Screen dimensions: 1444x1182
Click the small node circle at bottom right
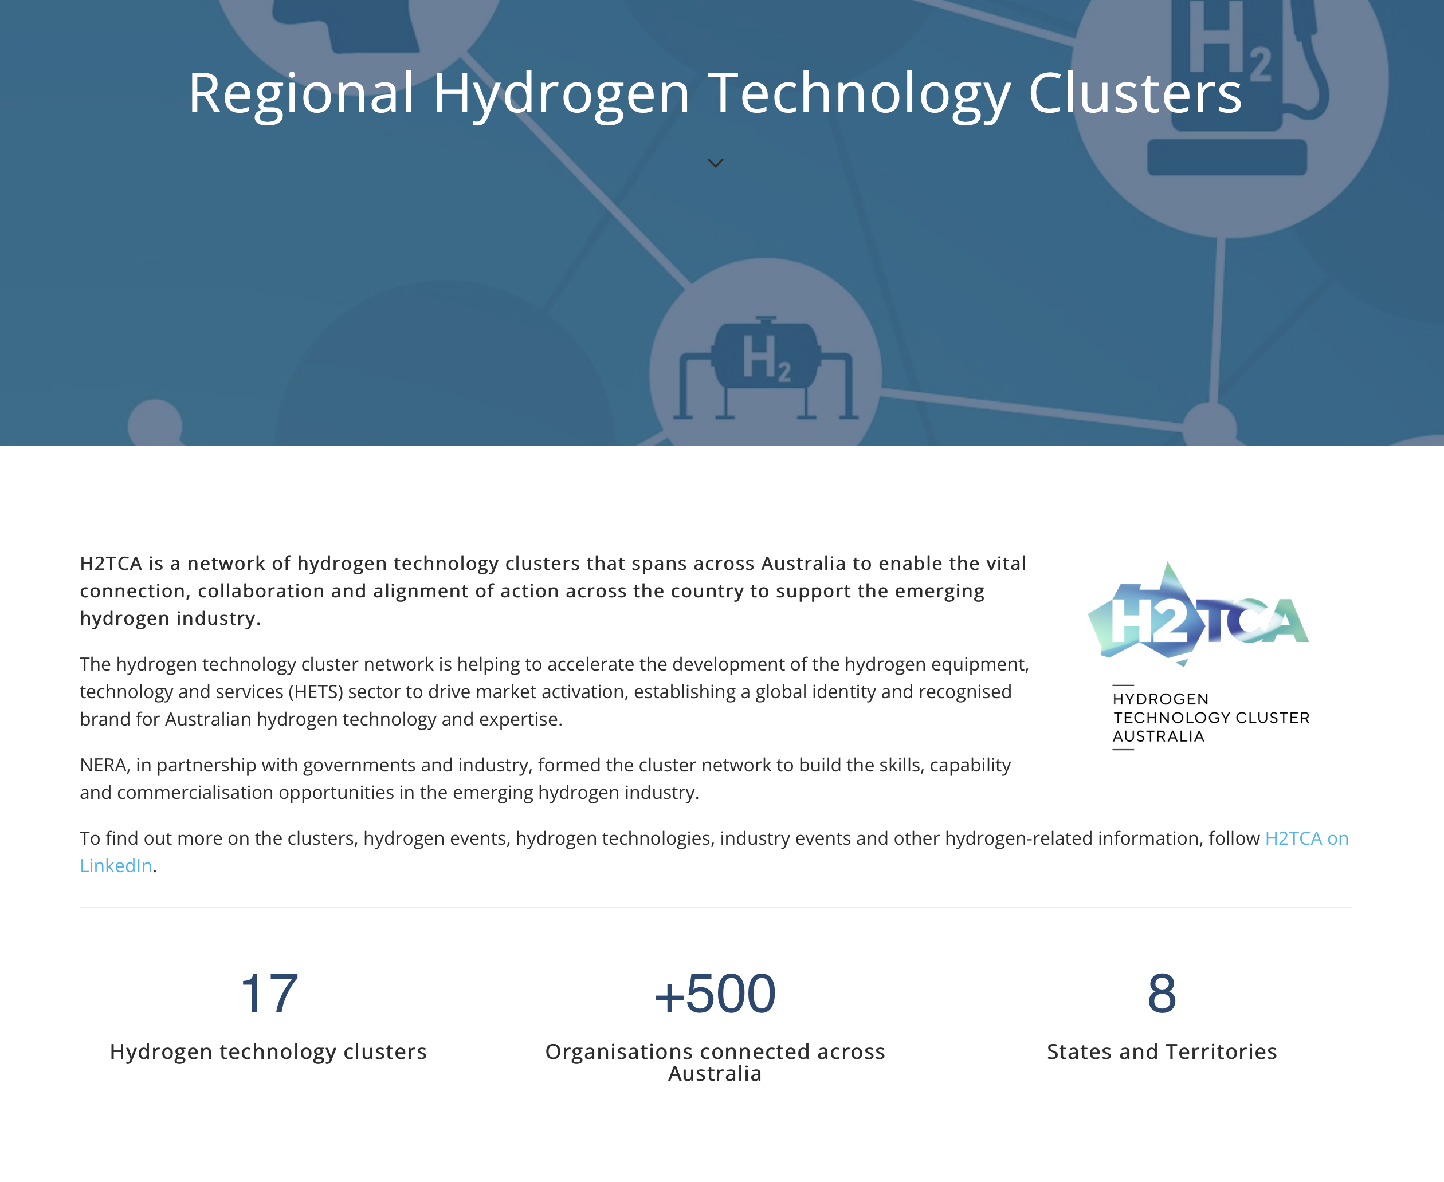point(1210,428)
